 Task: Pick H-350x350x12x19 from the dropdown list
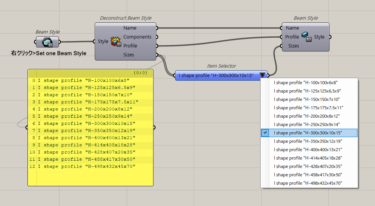coord(309,141)
